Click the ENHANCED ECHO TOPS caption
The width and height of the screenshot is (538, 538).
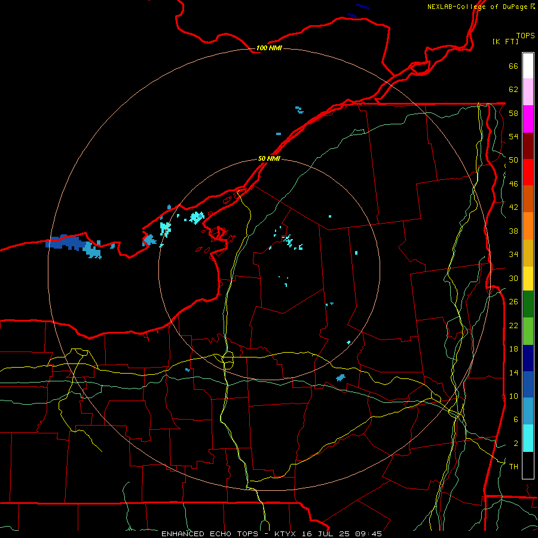pyautogui.click(x=210, y=534)
